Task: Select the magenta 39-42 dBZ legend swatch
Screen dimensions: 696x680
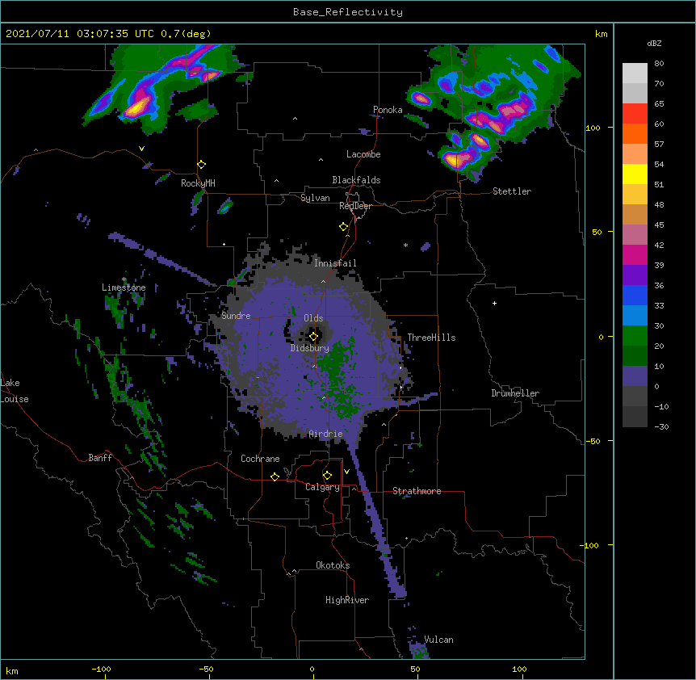Action: (x=635, y=254)
